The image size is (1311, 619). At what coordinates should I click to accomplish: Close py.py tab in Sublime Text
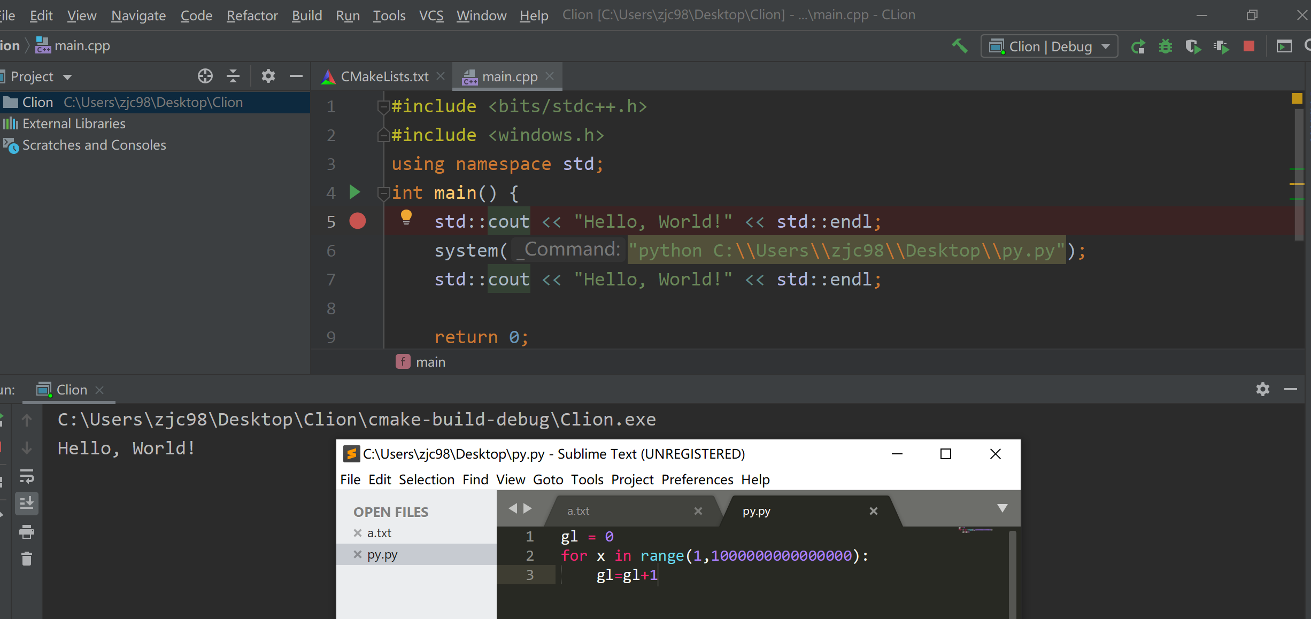tap(874, 511)
